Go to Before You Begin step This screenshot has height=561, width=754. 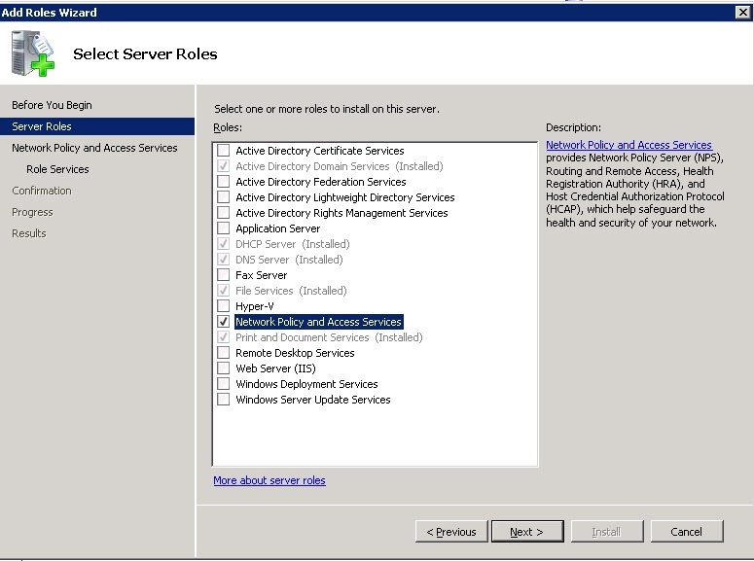[52, 105]
